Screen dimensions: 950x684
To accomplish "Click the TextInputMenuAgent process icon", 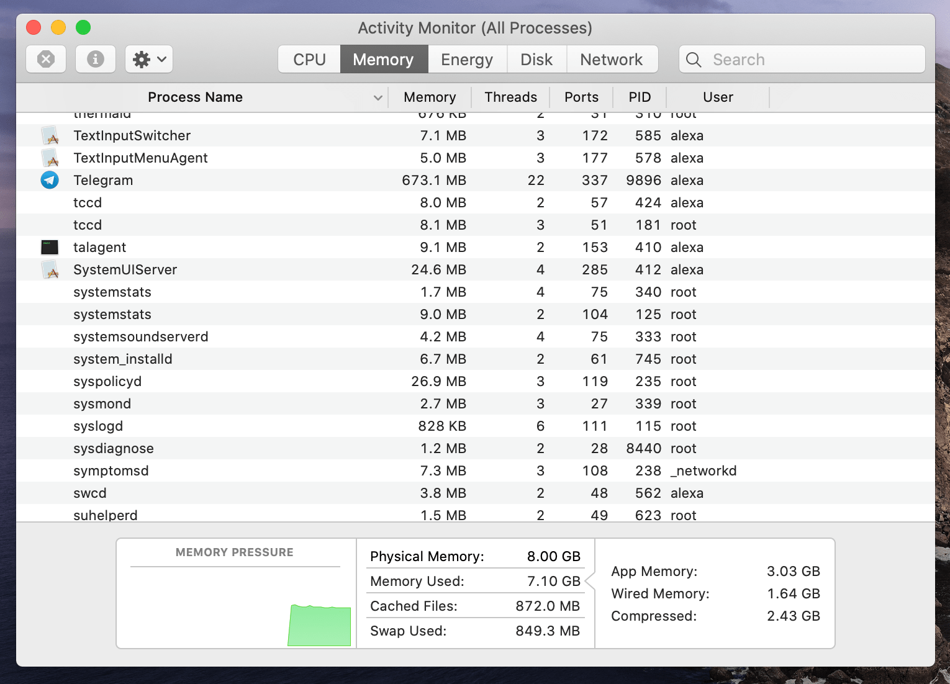I will click(x=50, y=158).
